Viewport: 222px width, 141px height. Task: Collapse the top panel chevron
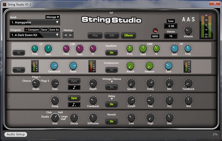pyautogui.click(x=111, y=13)
